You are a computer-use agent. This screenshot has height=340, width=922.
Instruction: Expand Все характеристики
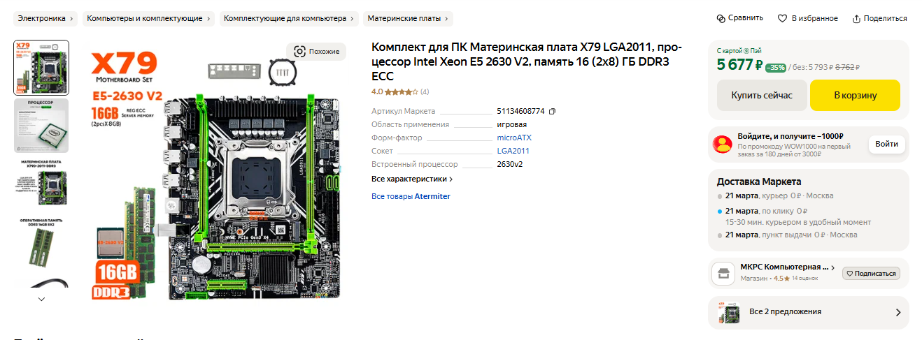pyautogui.click(x=412, y=179)
